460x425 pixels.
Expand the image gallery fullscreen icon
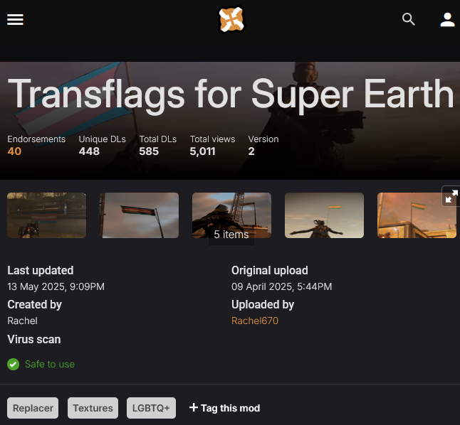[x=451, y=196]
